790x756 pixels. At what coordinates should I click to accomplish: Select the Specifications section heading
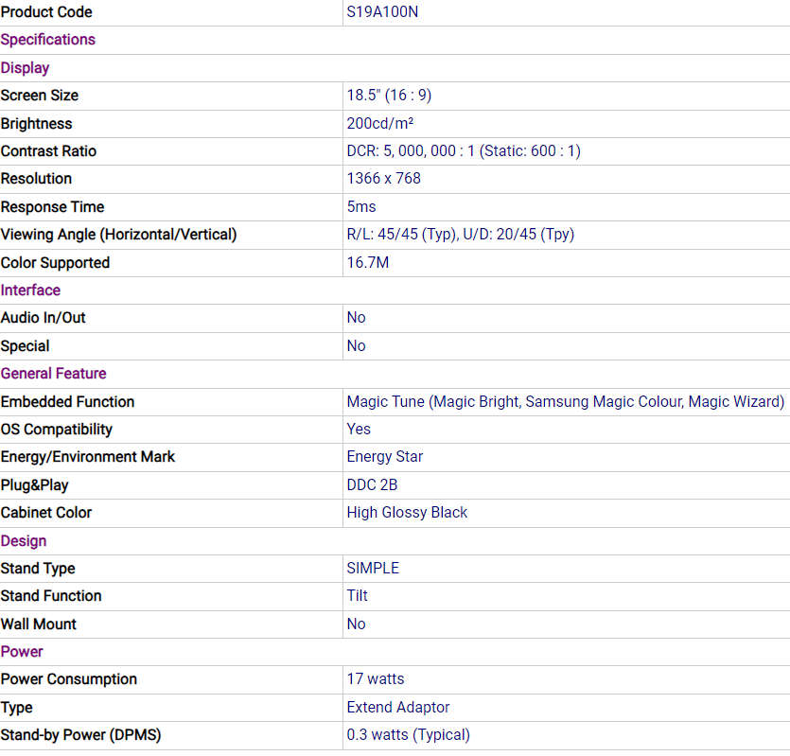(x=48, y=40)
